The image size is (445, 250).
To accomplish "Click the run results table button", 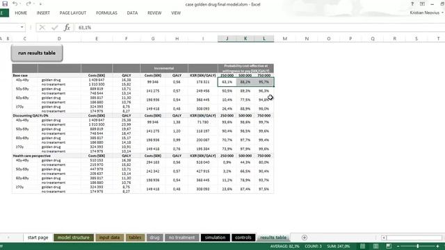I will (37, 53).
